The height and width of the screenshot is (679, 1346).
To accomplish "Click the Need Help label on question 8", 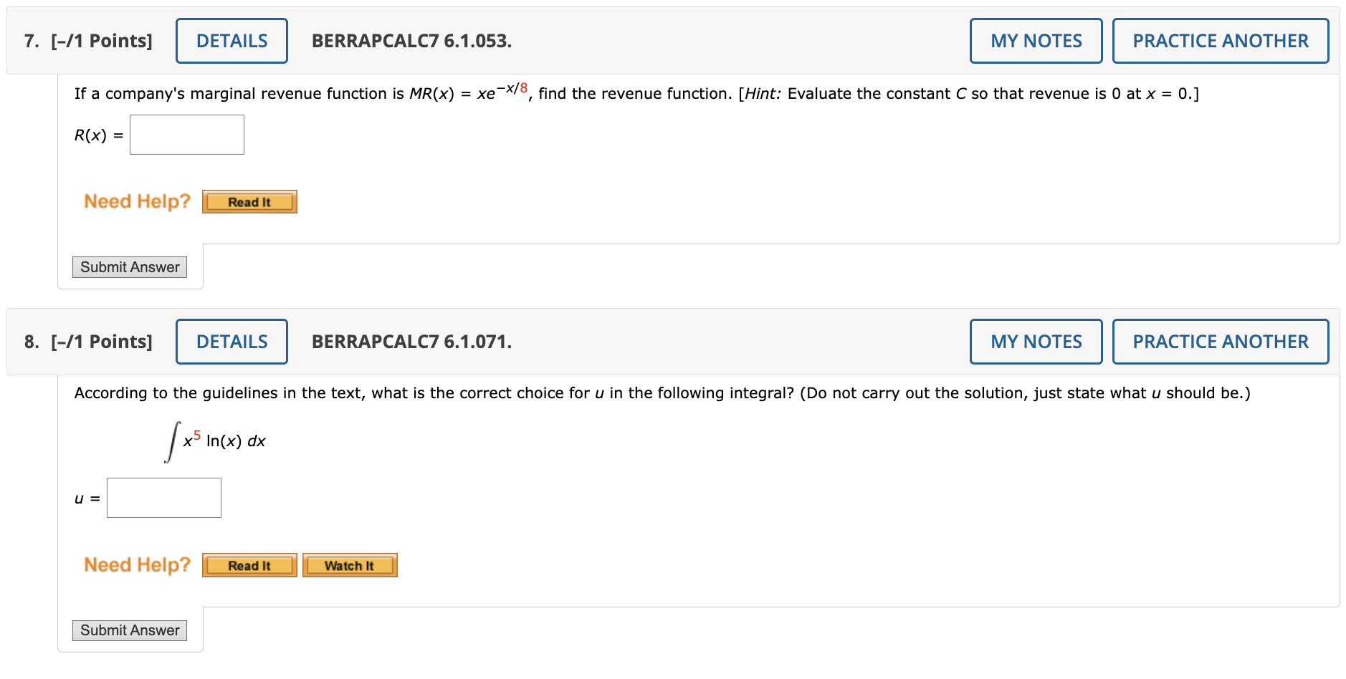I will [x=136, y=564].
